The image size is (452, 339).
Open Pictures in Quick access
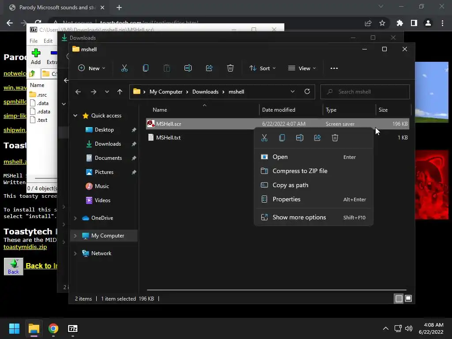pyautogui.click(x=104, y=172)
